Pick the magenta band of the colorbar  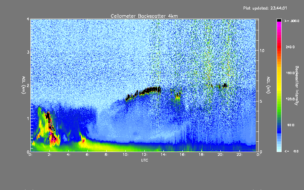[x=279, y=25]
